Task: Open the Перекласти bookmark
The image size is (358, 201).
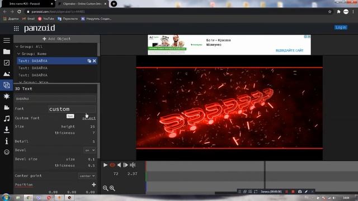Action: tap(68, 18)
